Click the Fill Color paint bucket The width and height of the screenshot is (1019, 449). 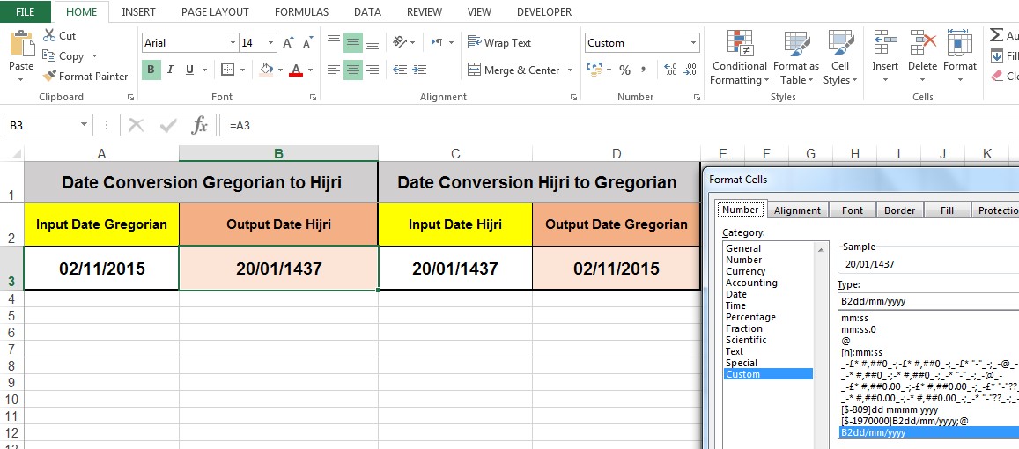coord(268,70)
